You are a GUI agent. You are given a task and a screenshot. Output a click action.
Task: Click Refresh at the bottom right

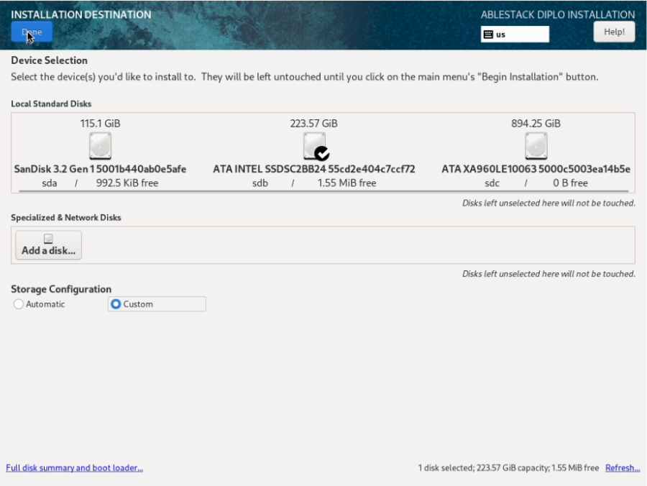(x=621, y=467)
